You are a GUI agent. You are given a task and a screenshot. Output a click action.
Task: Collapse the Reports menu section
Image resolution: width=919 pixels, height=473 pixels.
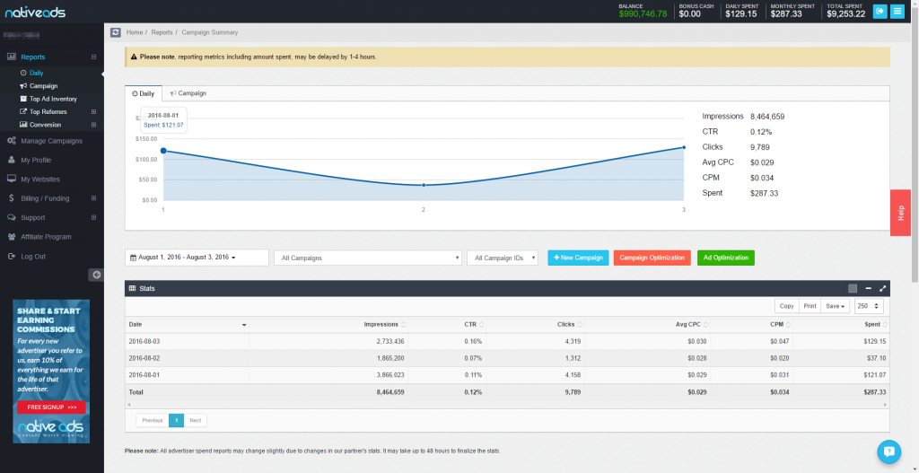pyautogui.click(x=93, y=57)
